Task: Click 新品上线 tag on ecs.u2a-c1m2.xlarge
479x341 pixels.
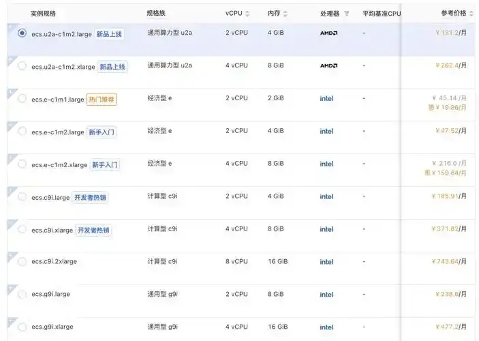Action: 112,67
